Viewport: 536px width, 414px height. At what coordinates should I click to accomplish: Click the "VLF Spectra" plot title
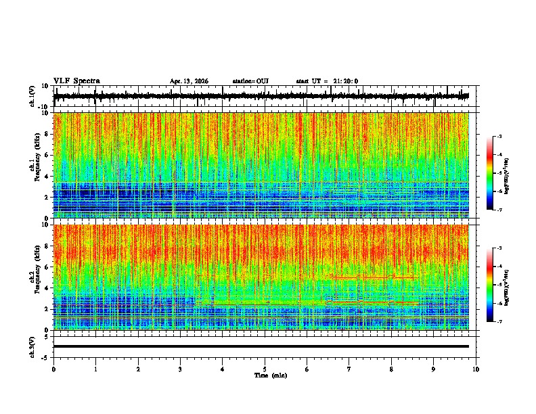76,80
